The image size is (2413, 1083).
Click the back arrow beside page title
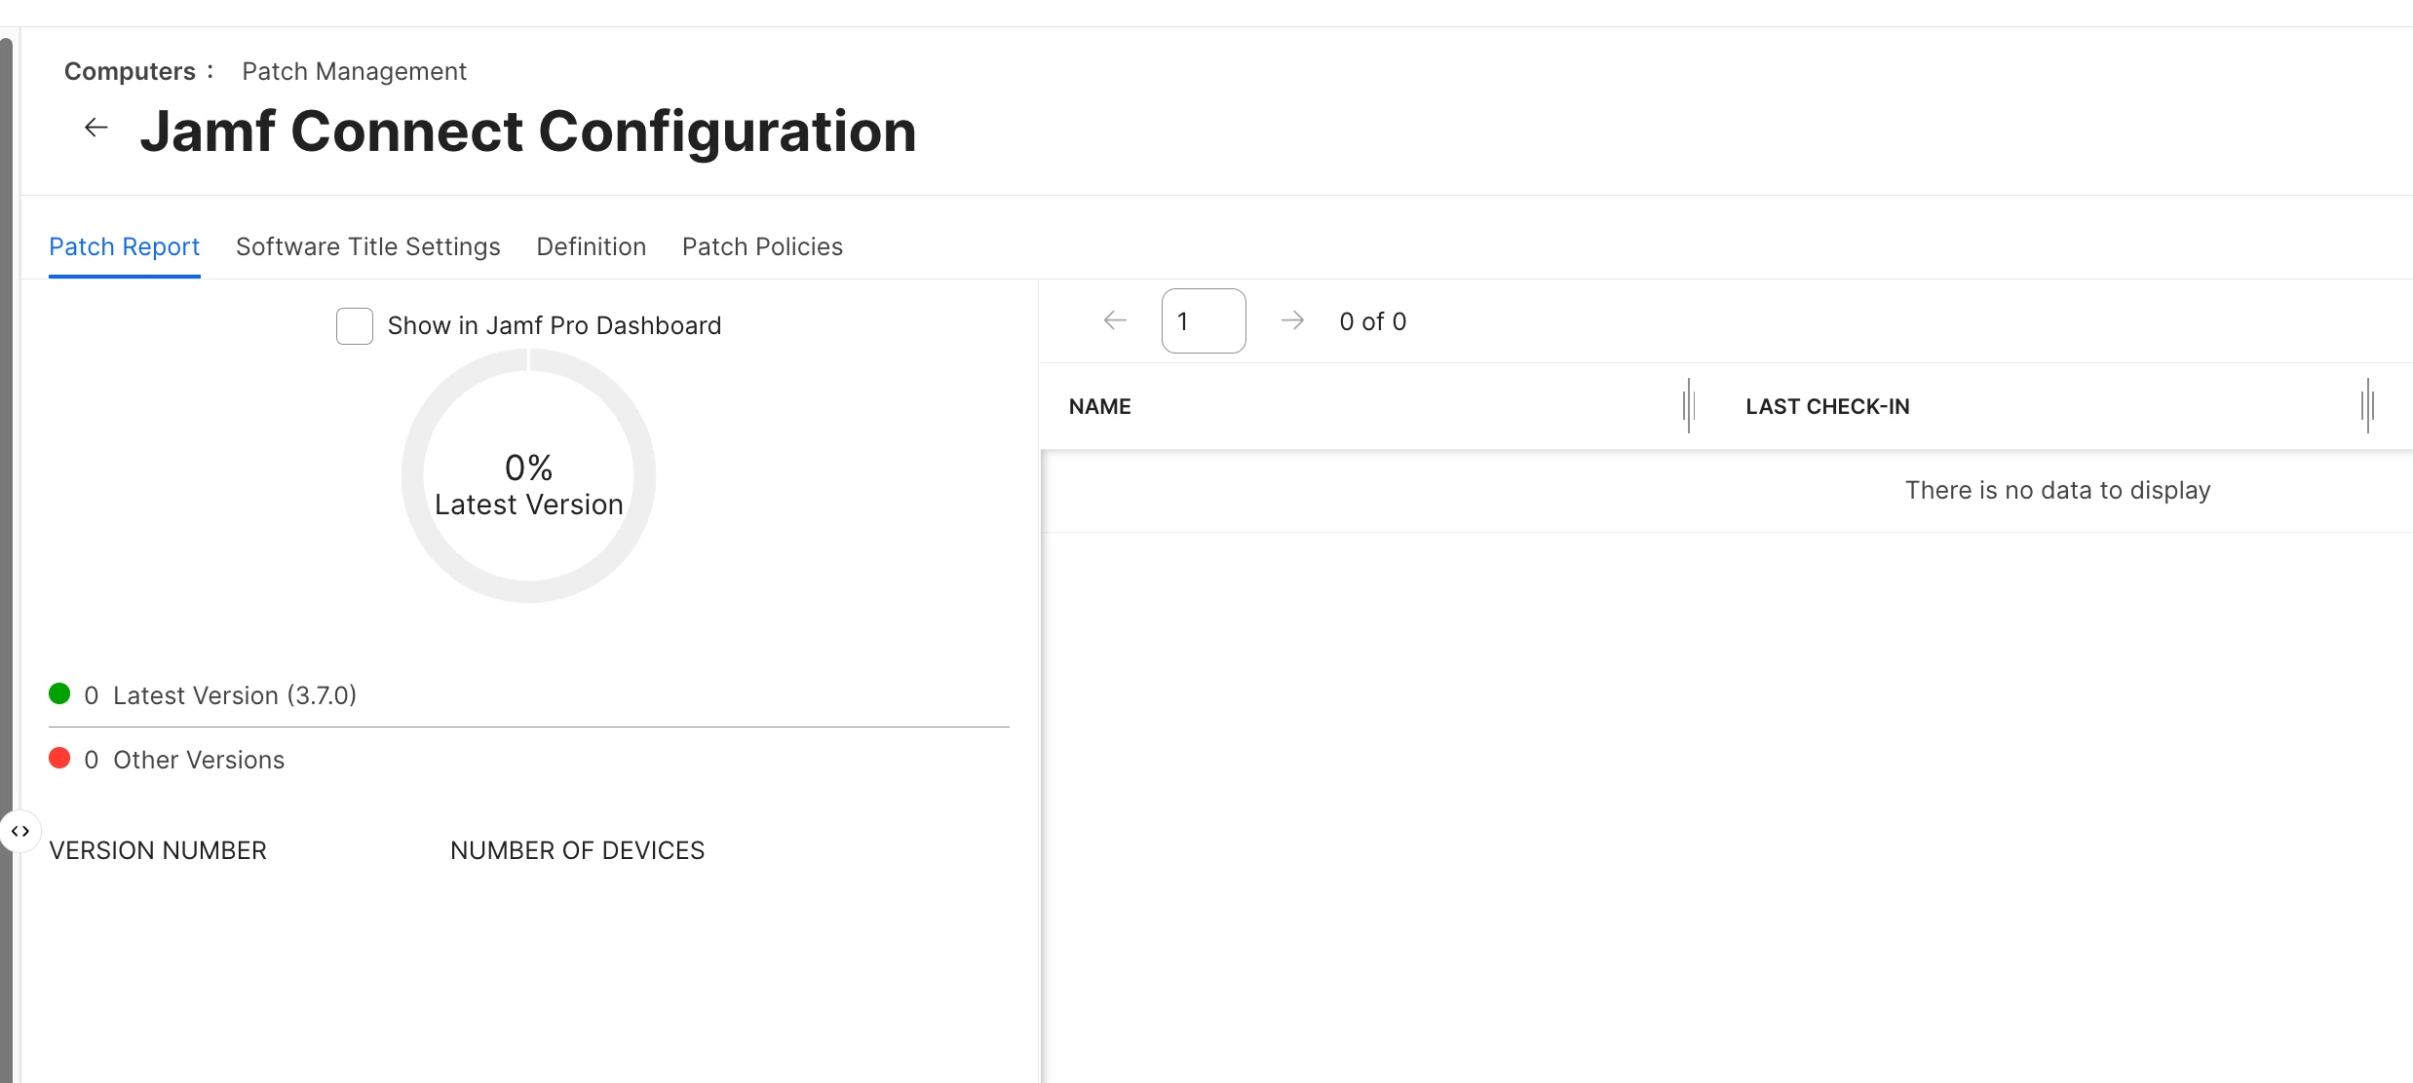click(x=96, y=128)
